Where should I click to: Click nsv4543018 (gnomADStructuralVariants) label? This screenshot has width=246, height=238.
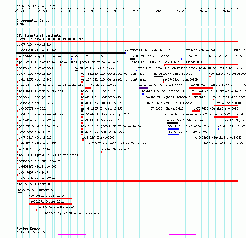176,97
